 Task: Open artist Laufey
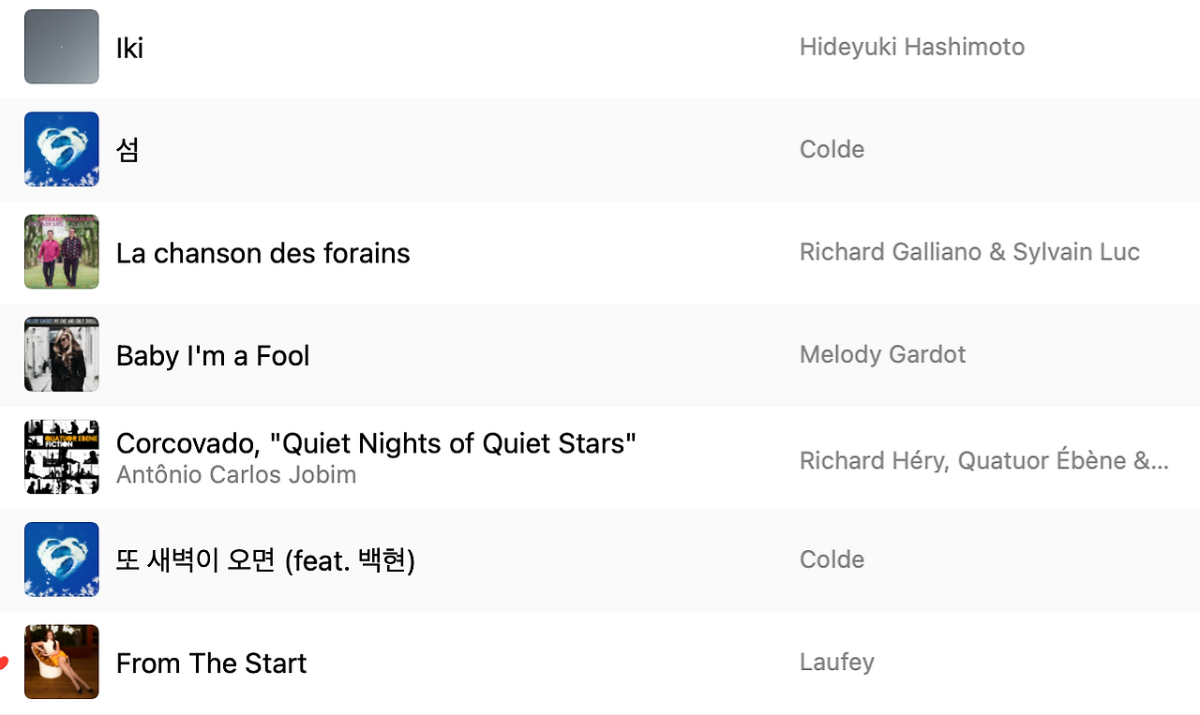(x=836, y=663)
